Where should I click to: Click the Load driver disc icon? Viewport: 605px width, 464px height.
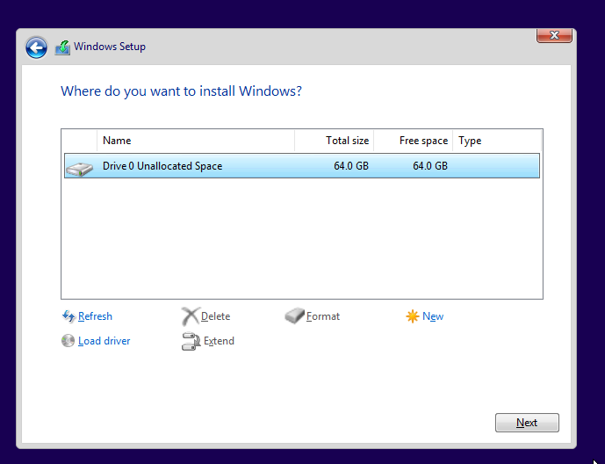68,341
